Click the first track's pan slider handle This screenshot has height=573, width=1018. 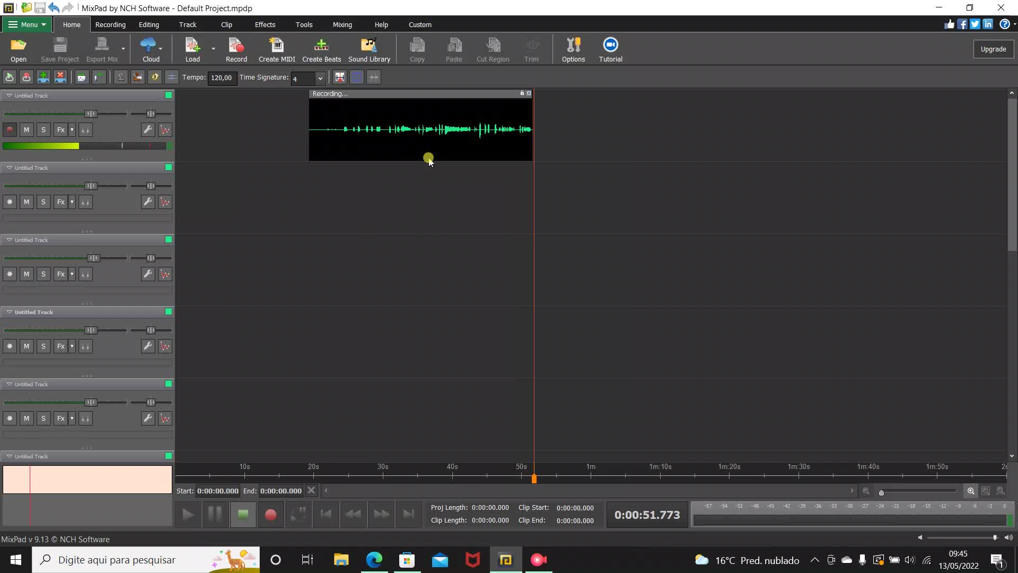[151, 114]
